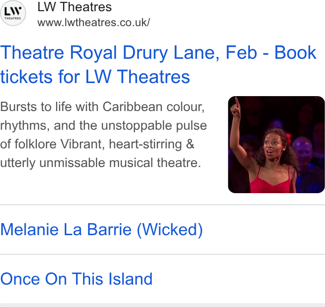
Task: Open the performer in red dress thumbnail
Action: (276, 145)
